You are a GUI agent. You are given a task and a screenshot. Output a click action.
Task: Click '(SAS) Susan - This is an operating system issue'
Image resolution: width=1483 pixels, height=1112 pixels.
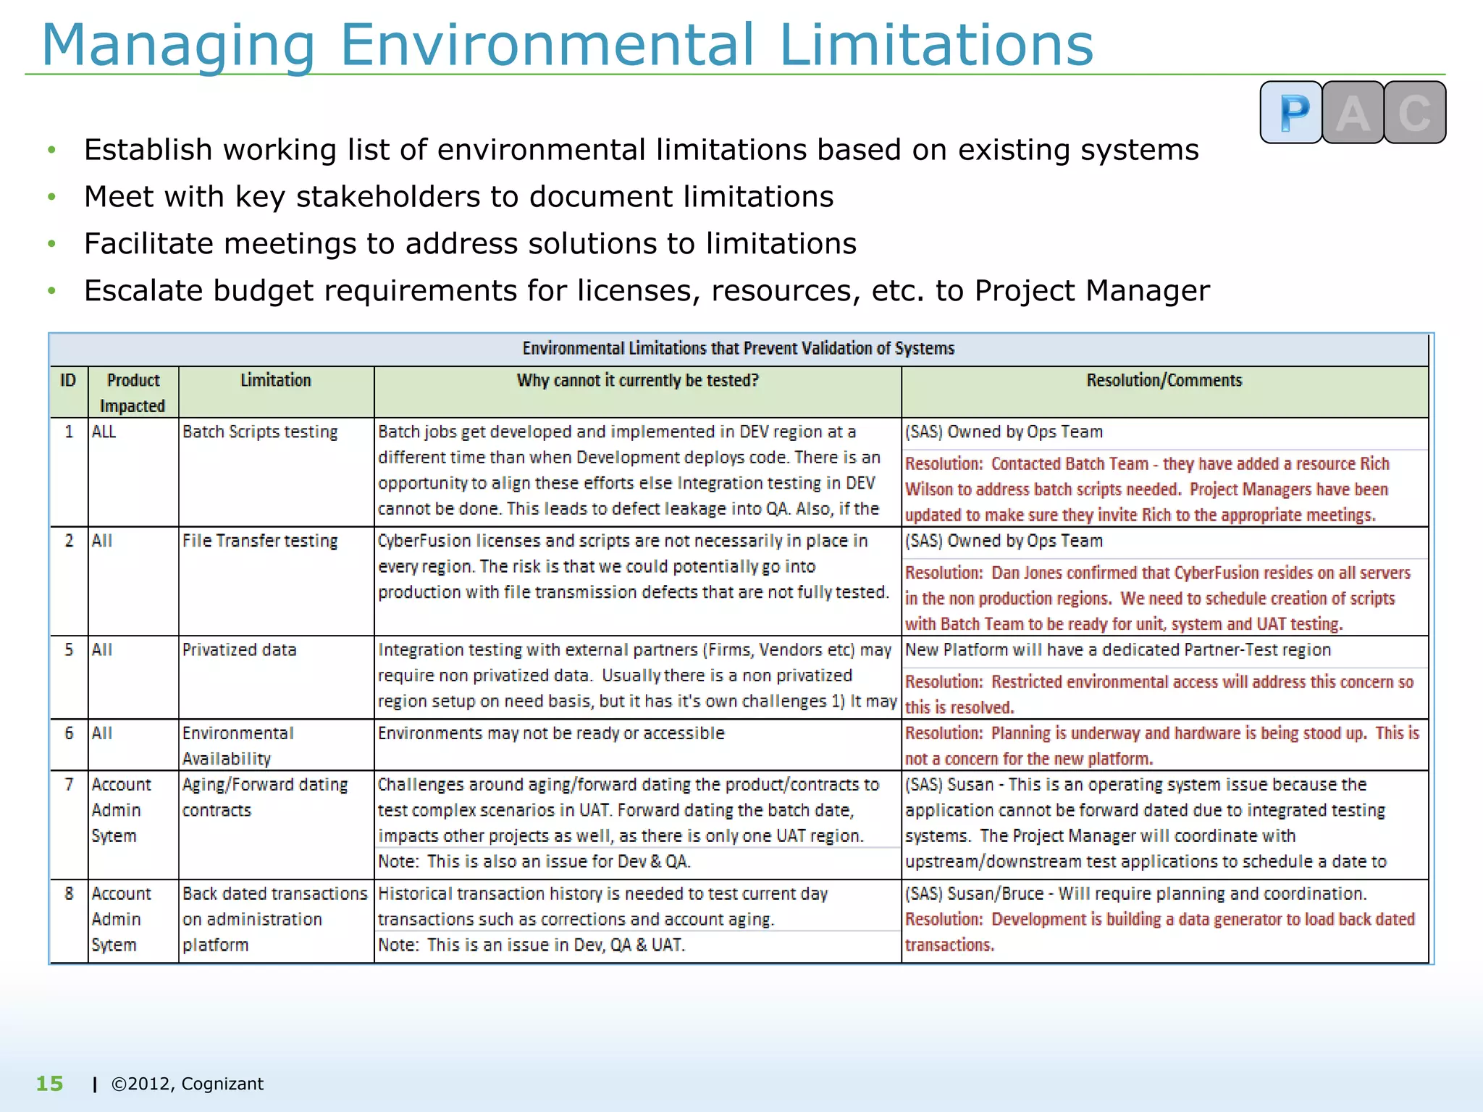coord(1146,823)
